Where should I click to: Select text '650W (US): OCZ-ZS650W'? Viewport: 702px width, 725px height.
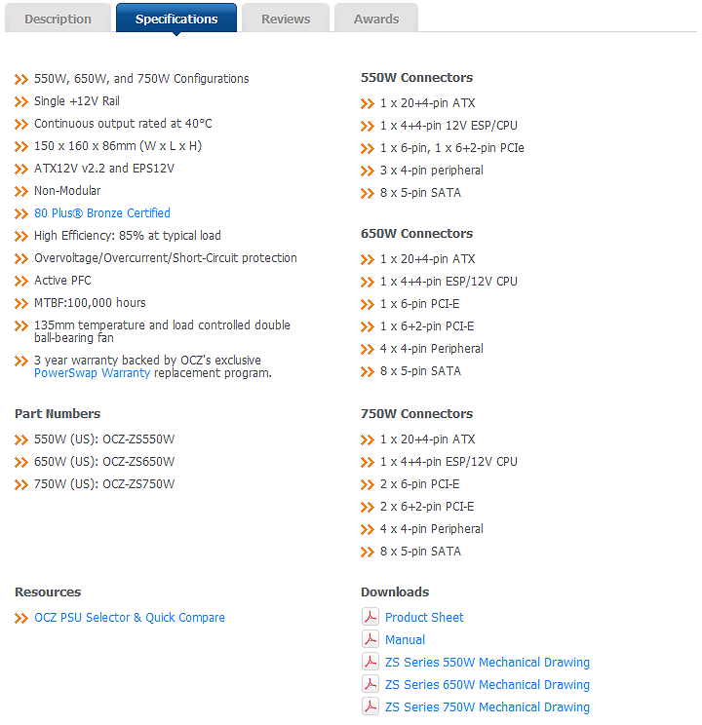[104, 462]
